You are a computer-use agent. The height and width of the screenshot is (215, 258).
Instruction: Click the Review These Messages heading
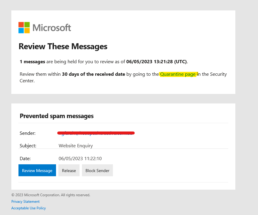coord(63,47)
